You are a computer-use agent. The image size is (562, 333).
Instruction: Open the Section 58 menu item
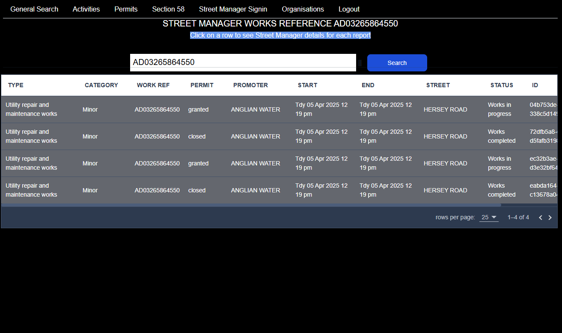(168, 9)
